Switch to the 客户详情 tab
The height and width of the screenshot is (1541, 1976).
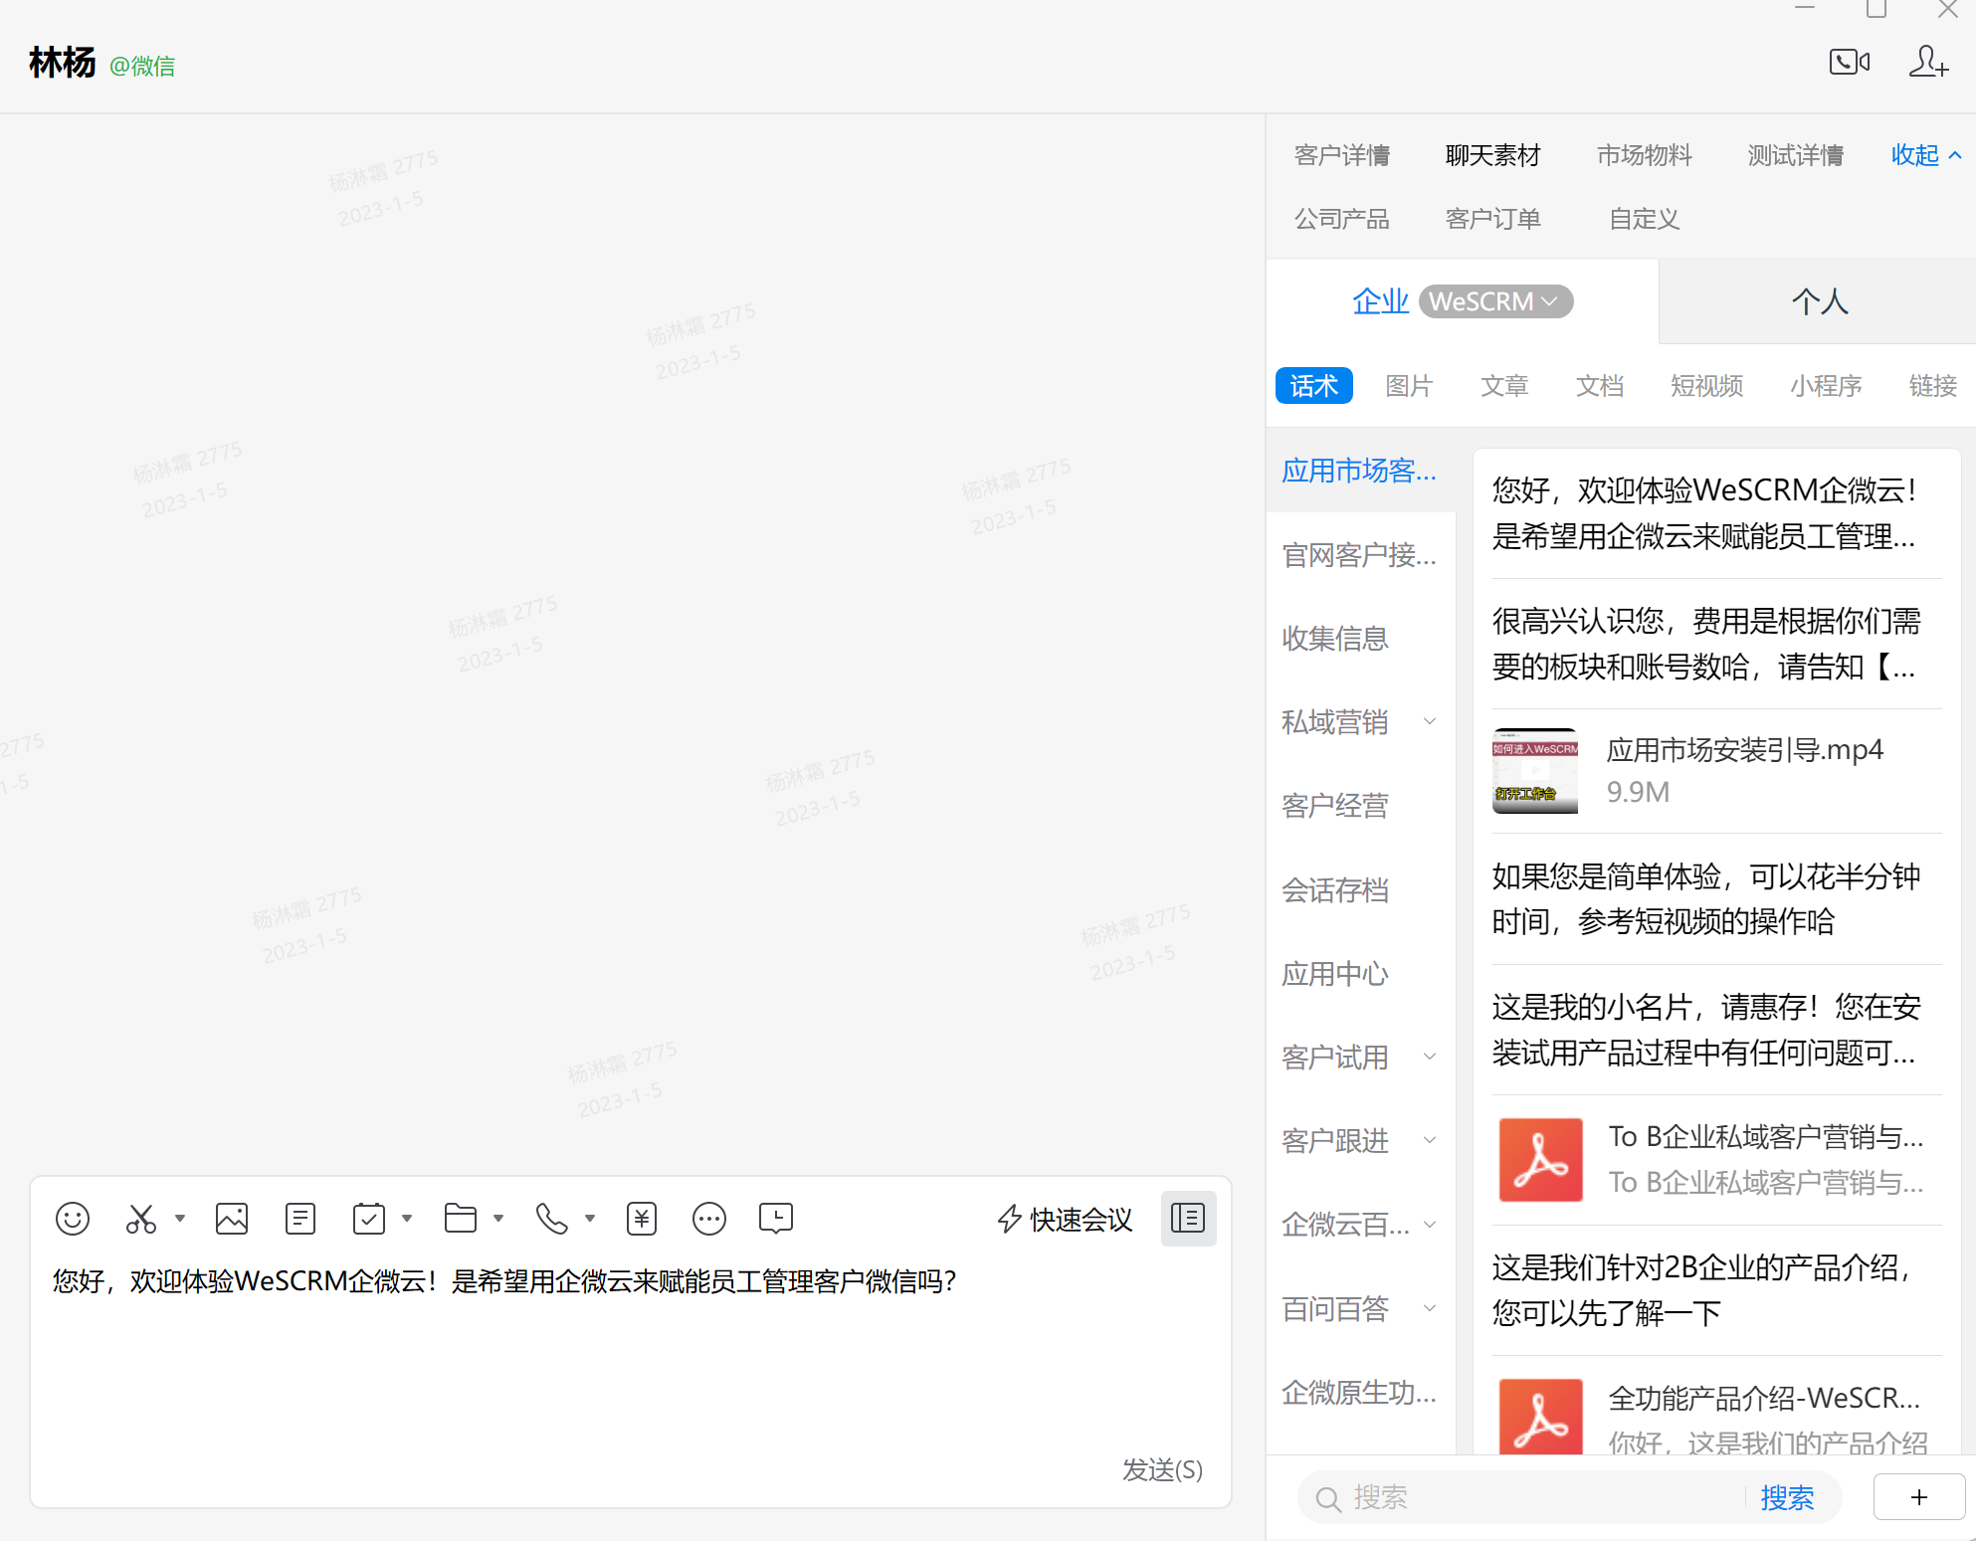coord(1341,155)
